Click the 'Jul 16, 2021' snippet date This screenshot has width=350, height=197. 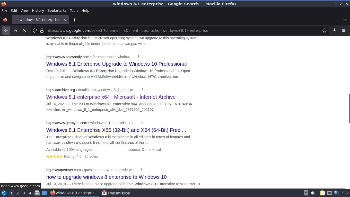tap(56, 104)
